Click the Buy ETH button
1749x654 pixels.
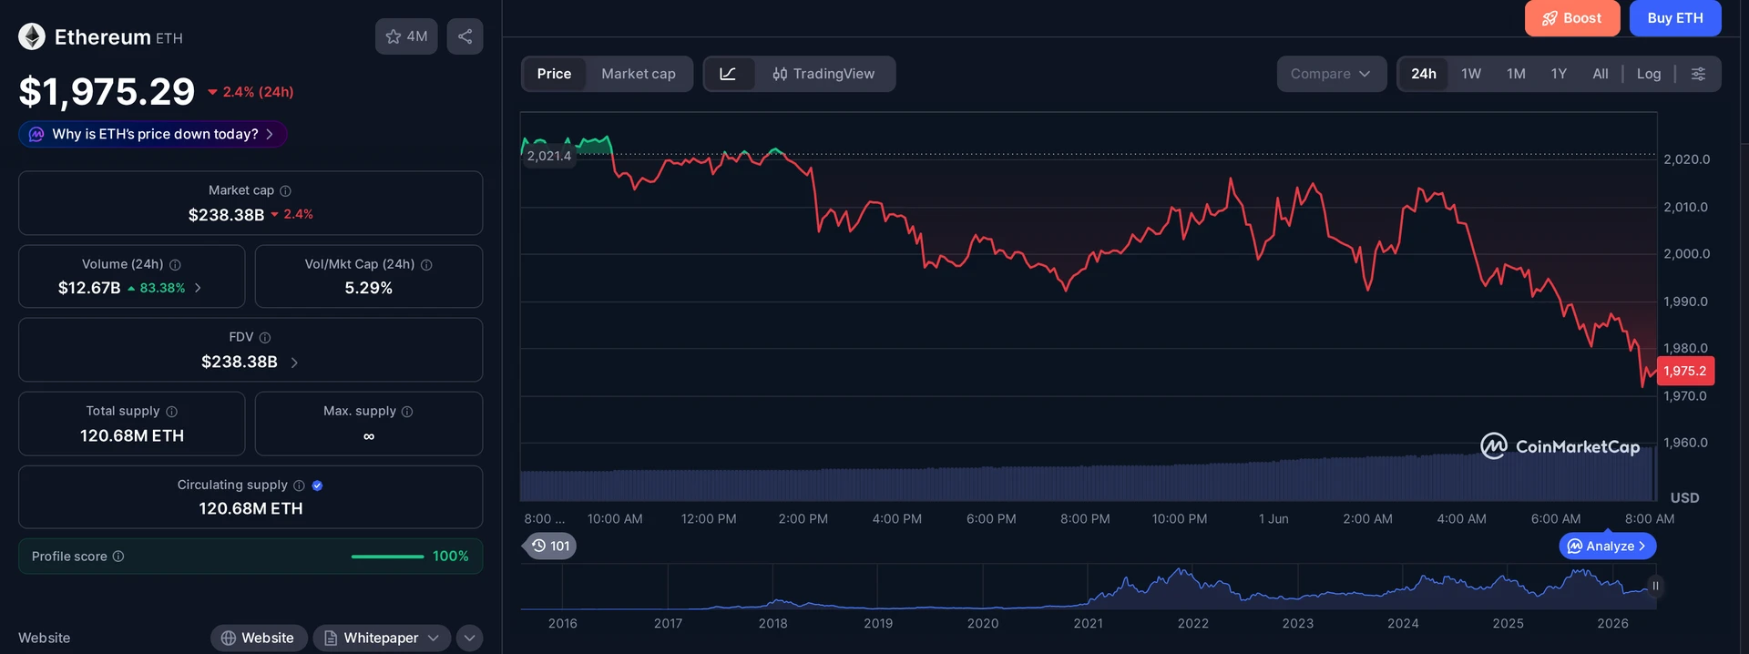click(x=1675, y=18)
